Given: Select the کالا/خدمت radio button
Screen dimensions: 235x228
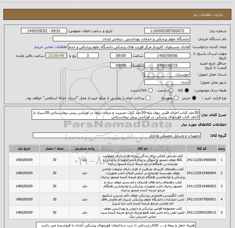Looking at the screenshot, I should (150, 90).
